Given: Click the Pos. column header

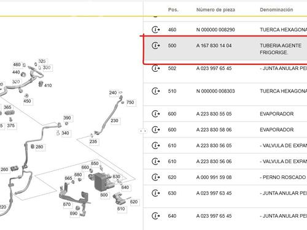Looking at the screenshot, I should tap(173, 10).
